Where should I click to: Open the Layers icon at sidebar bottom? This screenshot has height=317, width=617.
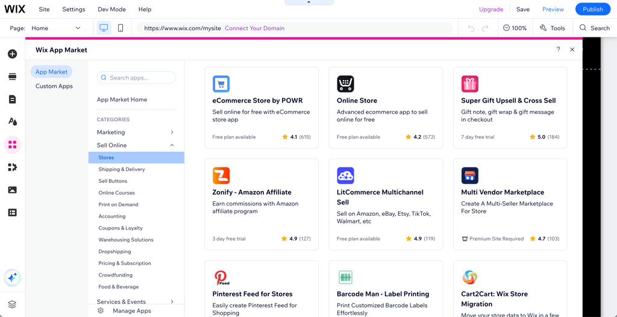[12, 304]
